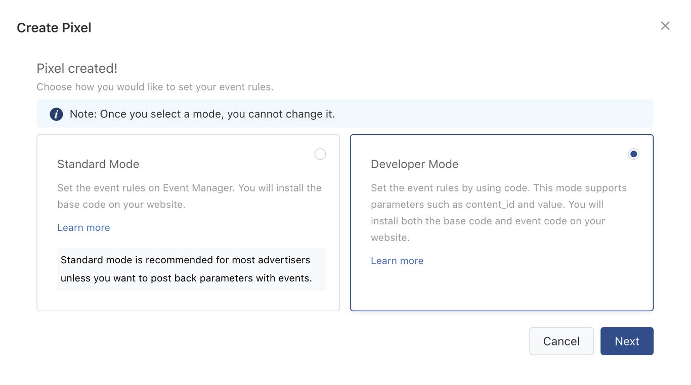
Task: Proceed with the Next button
Action: [x=627, y=341]
